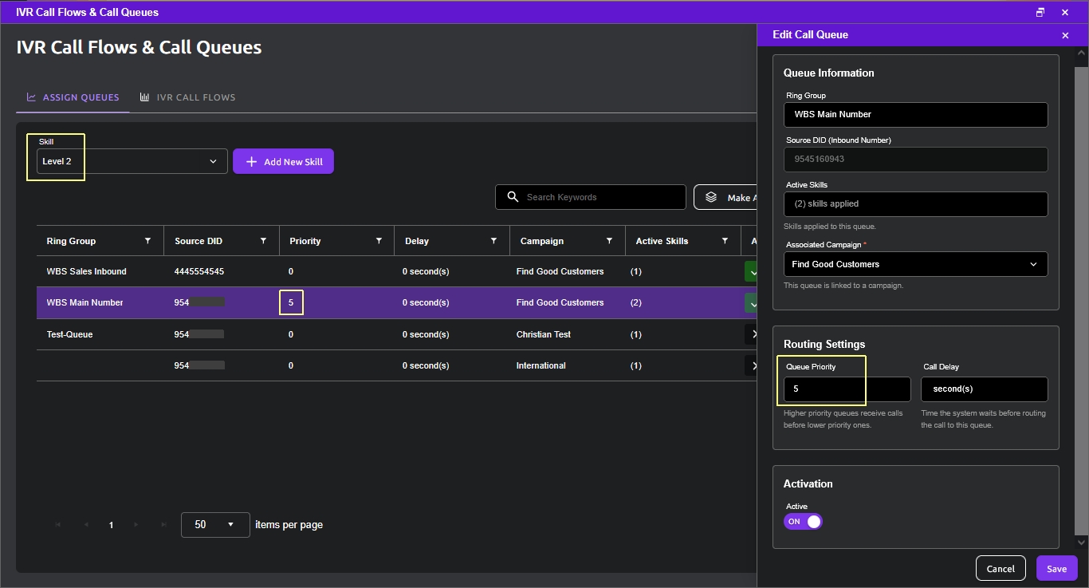1089x588 pixels.
Task: Expand the Skill dropdown showing Level 2
Action: [132, 161]
